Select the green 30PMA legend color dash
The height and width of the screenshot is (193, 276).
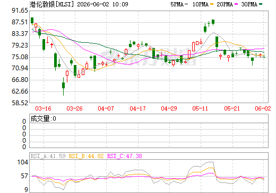[261, 4]
